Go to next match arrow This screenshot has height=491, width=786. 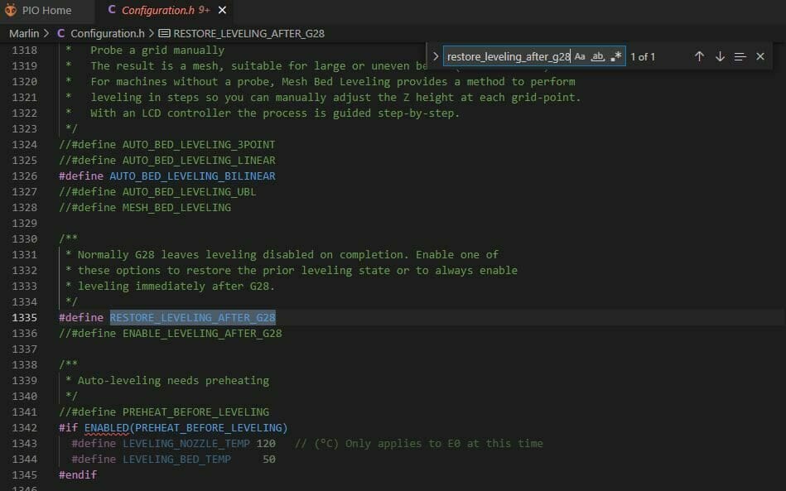click(x=720, y=56)
